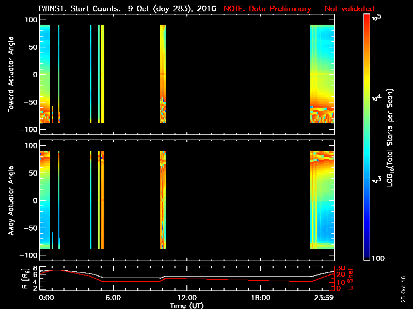This screenshot has width=413, height=309.
Task: Click the red 'L Shell' axis label
Action: point(351,278)
